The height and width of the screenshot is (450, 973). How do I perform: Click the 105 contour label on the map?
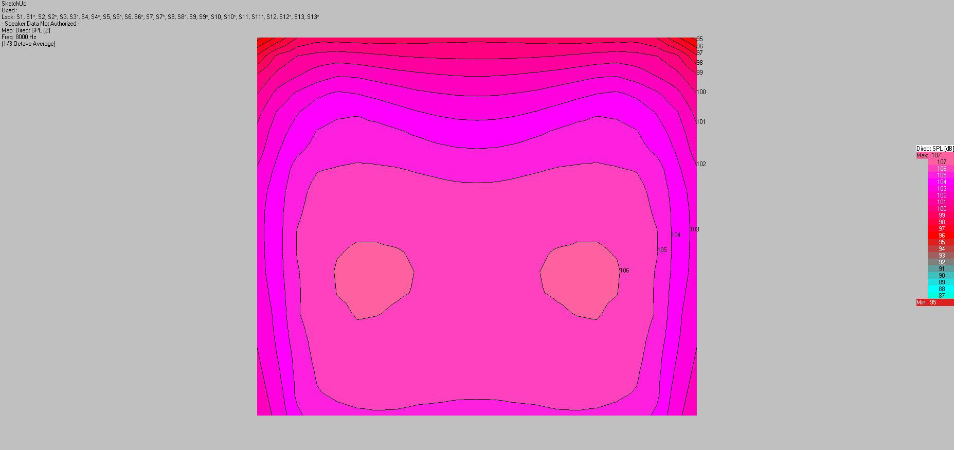(x=662, y=250)
